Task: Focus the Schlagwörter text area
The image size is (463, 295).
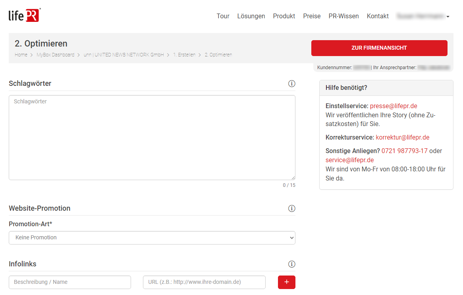Action: tap(152, 137)
